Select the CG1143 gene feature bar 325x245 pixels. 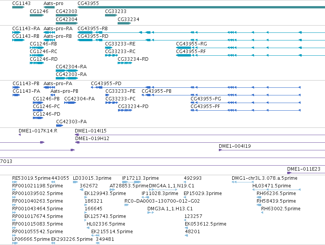click(x=18, y=7)
